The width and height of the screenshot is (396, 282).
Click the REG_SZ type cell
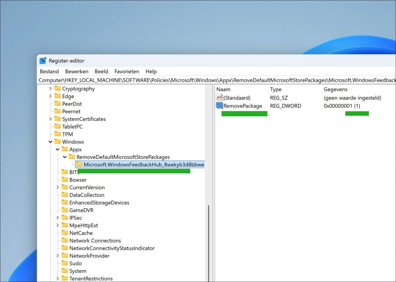coord(279,98)
